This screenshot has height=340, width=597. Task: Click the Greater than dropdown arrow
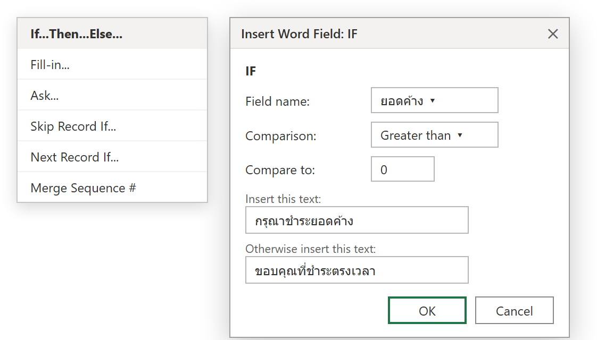[460, 135]
